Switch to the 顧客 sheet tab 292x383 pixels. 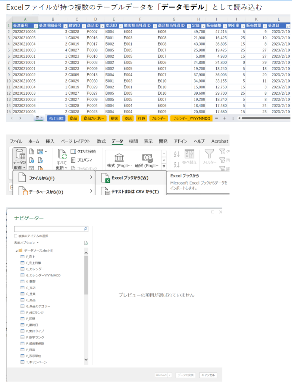point(114,118)
